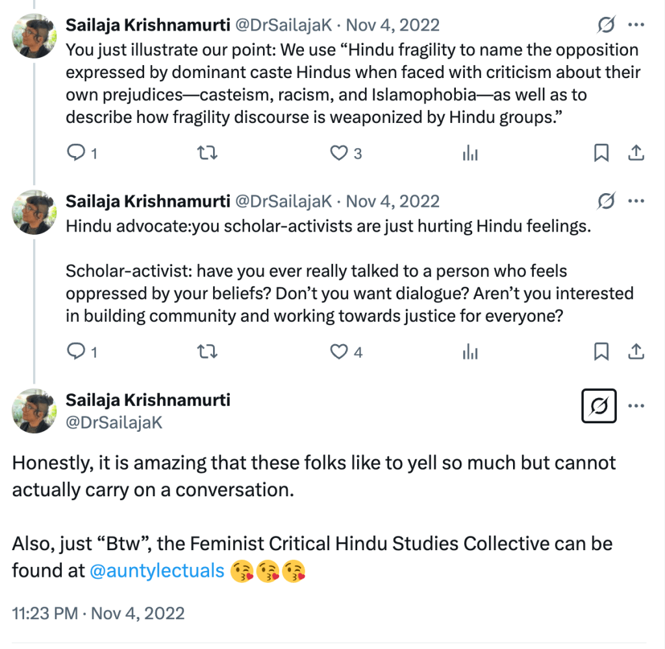Like the tweet with 3 likes
This screenshot has height=649, width=665.
pyautogui.click(x=339, y=153)
